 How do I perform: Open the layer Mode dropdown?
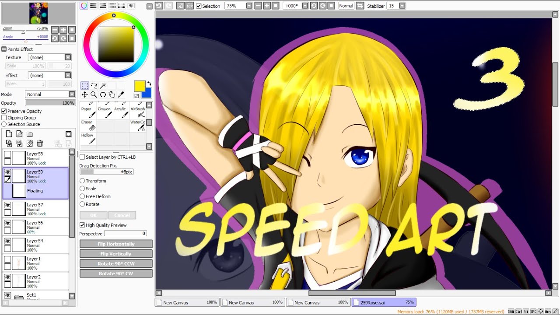[x=72, y=94]
